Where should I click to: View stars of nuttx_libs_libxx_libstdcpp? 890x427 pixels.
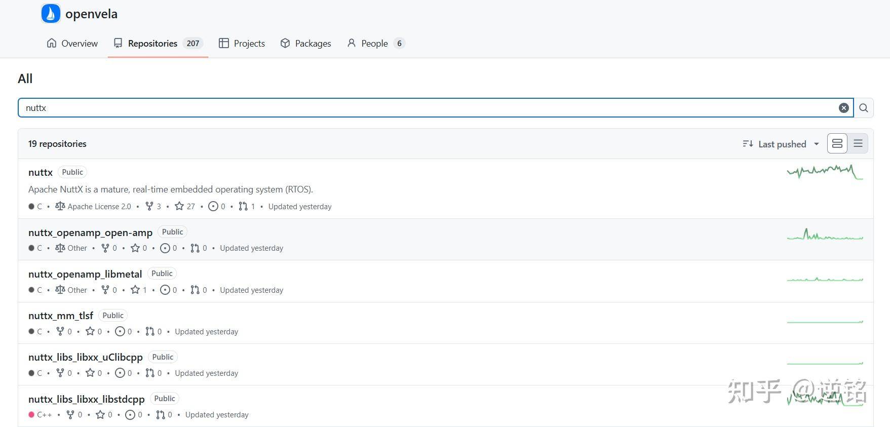(x=104, y=415)
